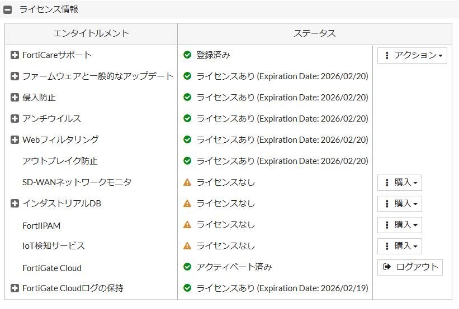Open 購入 dropdown for IoT検知サービス

point(400,246)
